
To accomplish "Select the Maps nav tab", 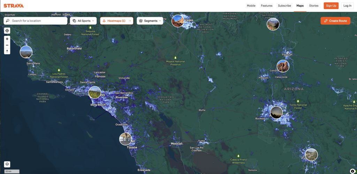I will point(300,6).
